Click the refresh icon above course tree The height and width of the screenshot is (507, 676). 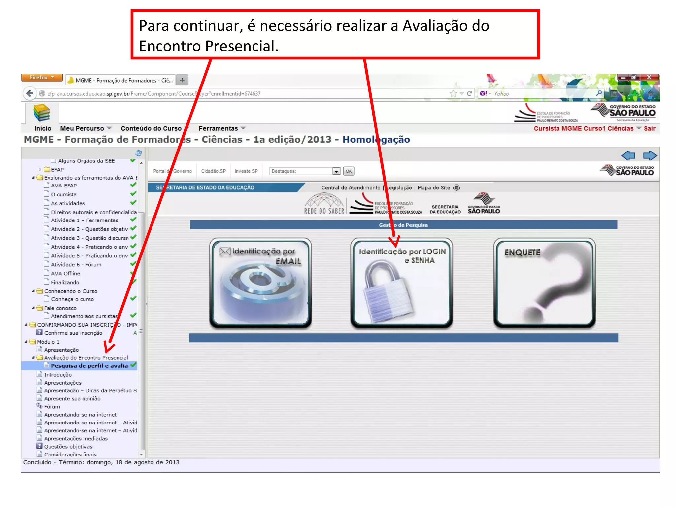pyautogui.click(x=139, y=153)
